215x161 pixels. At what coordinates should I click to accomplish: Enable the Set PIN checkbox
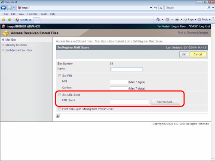[x=59, y=76]
